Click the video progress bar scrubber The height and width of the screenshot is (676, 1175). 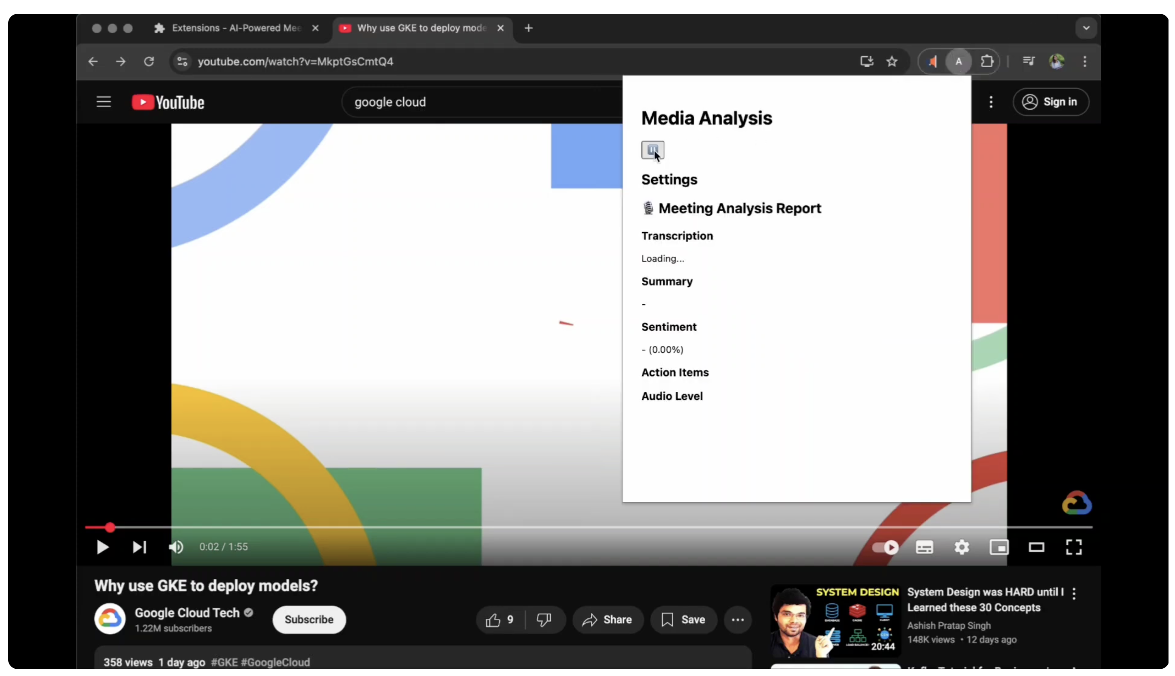110,527
